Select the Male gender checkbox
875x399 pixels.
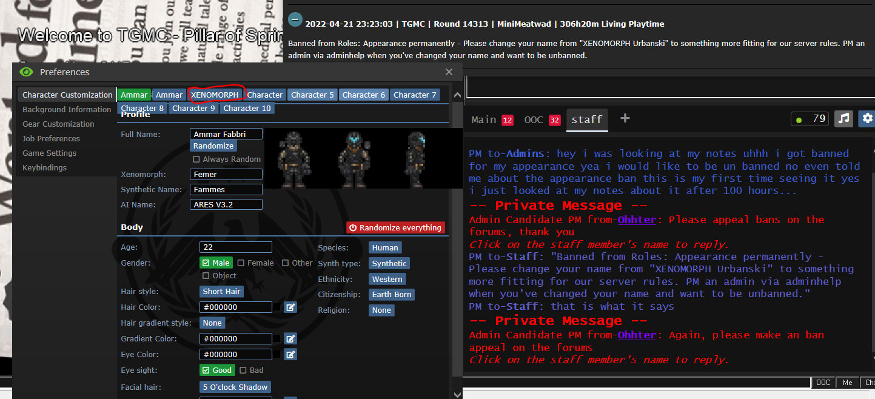216,263
